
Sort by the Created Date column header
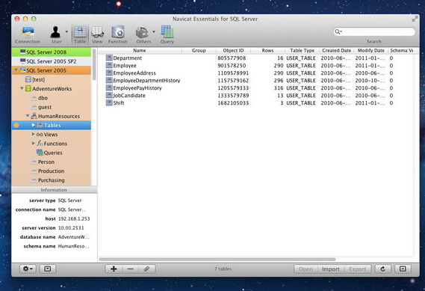(337, 50)
